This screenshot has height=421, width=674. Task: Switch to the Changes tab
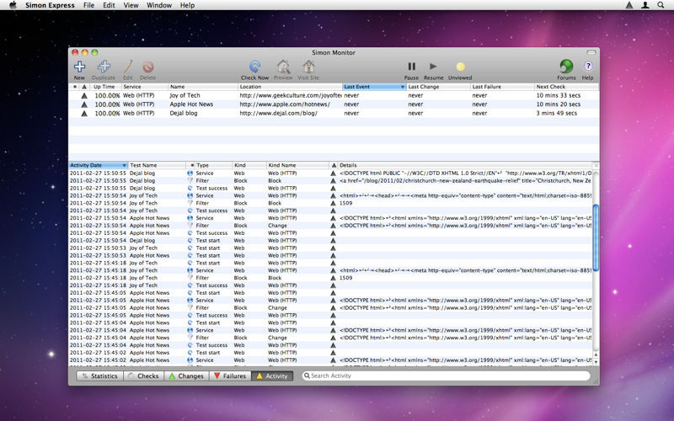[187, 376]
